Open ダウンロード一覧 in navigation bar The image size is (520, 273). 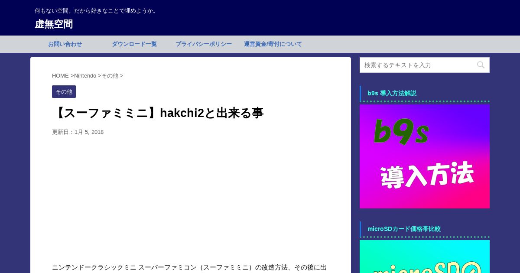(134, 44)
